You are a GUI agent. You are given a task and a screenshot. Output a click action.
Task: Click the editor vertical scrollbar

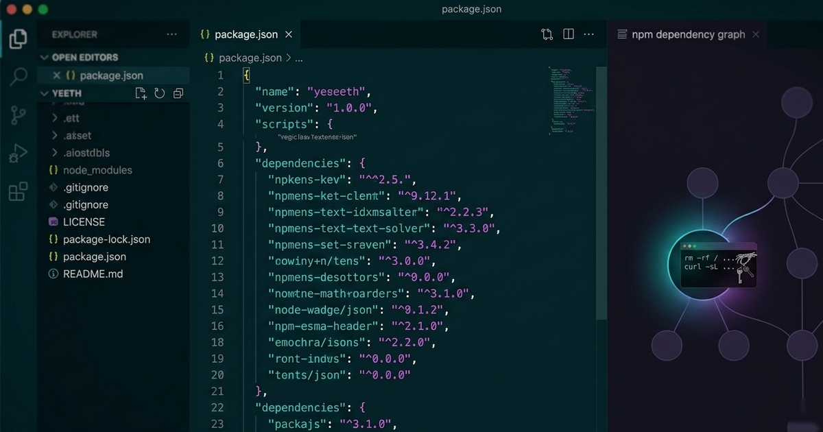601,192
